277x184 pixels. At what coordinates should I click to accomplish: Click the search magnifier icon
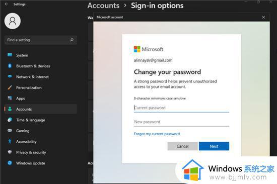[72, 40]
